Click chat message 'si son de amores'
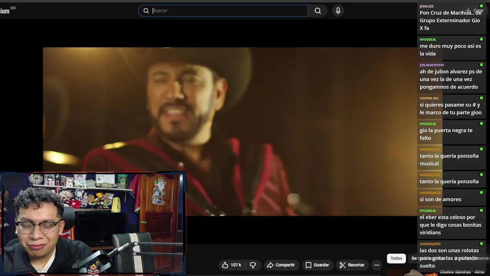Image resolution: width=490 pixels, height=276 pixels. [440, 199]
